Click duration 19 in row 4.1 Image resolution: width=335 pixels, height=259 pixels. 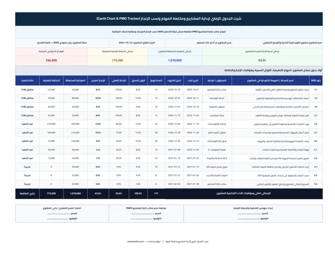(156, 150)
